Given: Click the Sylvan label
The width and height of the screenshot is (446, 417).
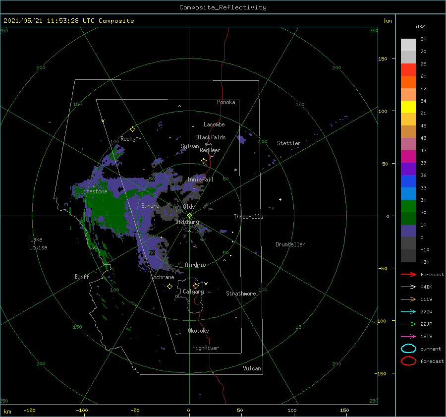Looking at the screenshot, I should pos(190,146).
